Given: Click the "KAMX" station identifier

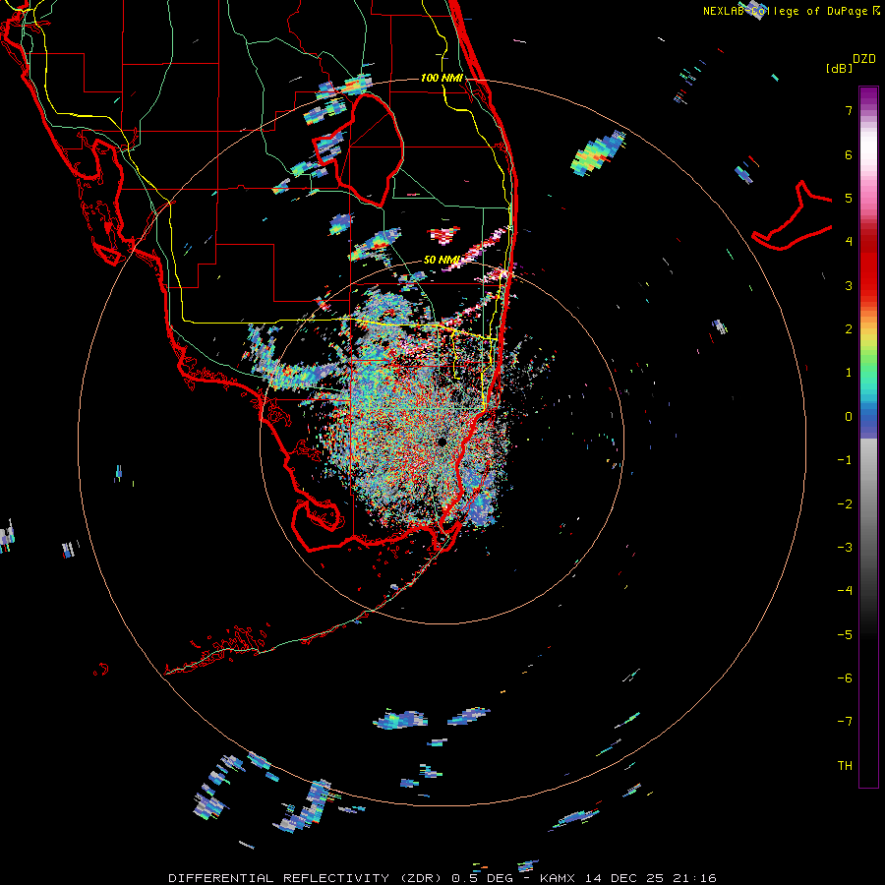Looking at the screenshot, I should point(558,878).
